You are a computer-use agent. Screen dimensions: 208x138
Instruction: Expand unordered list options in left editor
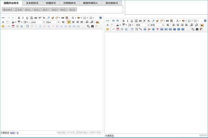tap(93, 18)
